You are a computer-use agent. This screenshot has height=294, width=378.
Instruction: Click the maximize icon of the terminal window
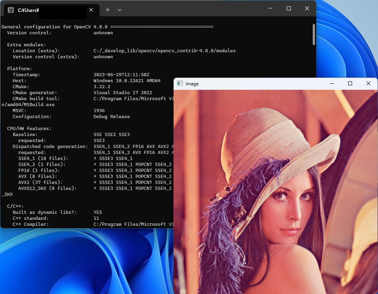click(288, 8)
